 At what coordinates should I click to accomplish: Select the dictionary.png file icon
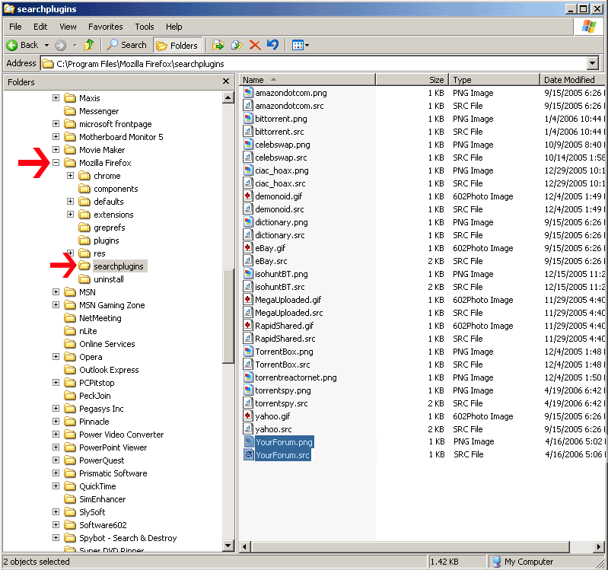(248, 221)
